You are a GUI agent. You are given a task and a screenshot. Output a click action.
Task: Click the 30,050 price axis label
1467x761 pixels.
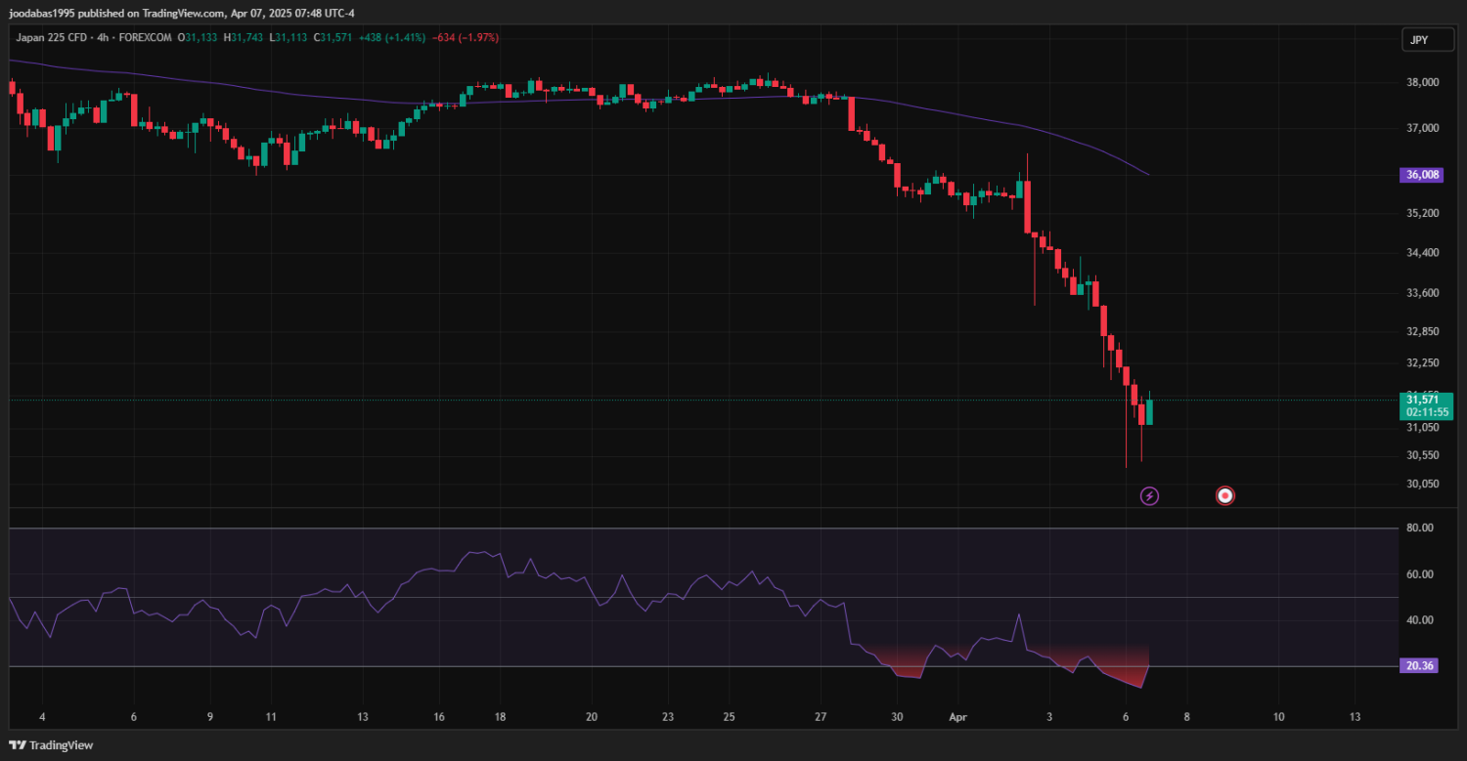coord(1423,484)
